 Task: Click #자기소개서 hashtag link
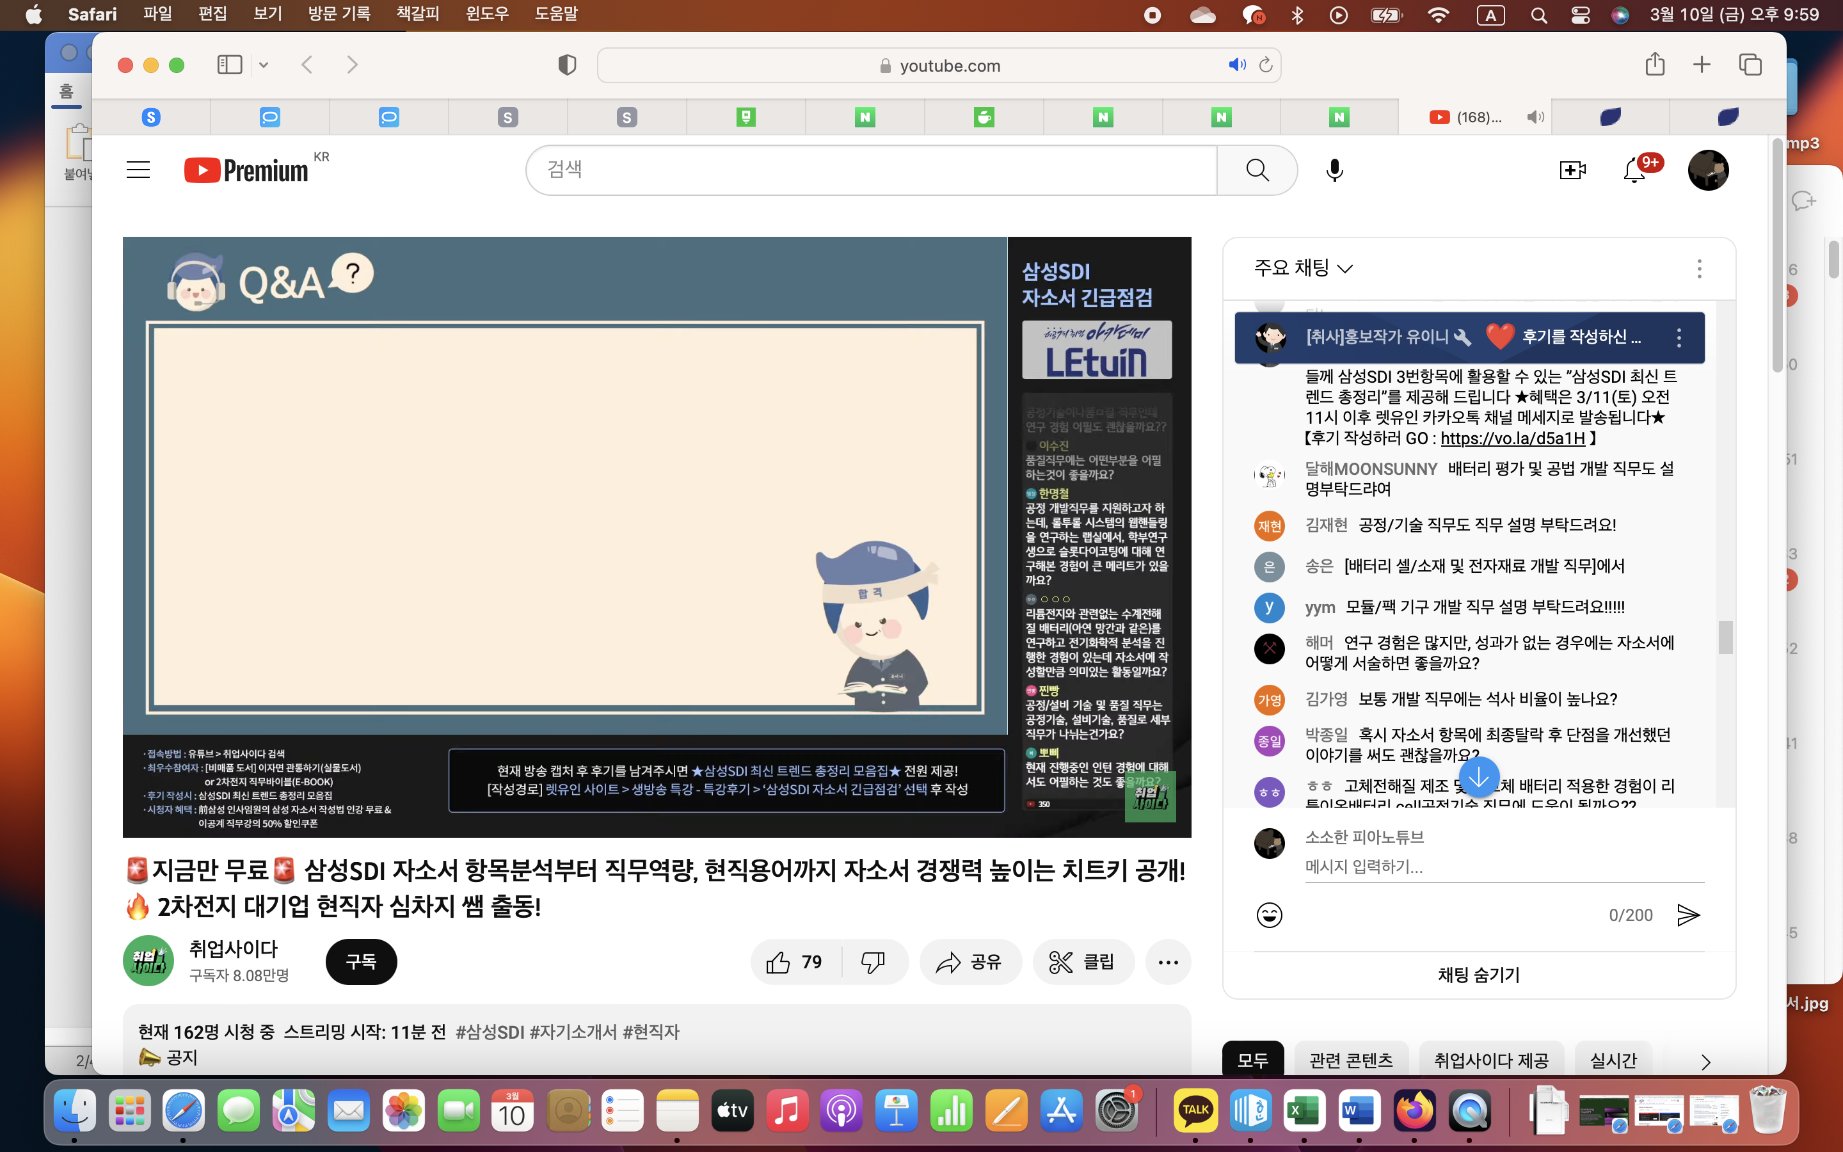pyautogui.click(x=573, y=1032)
